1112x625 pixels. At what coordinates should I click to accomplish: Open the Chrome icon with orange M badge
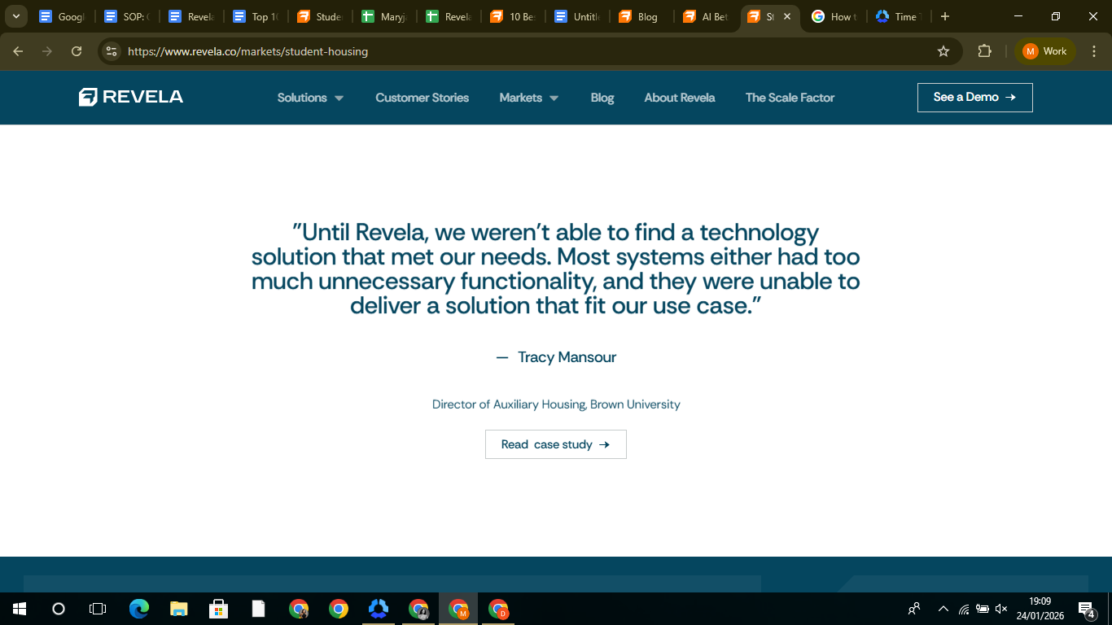point(459,609)
